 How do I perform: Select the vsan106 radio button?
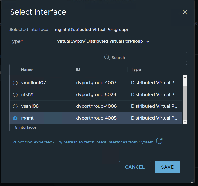tap(15, 106)
